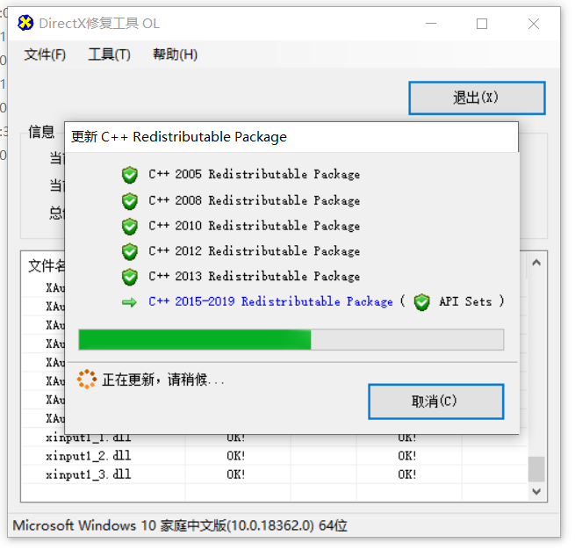
Task: Select the C++ 2008 Redistributable Package text
Action: click(x=254, y=200)
